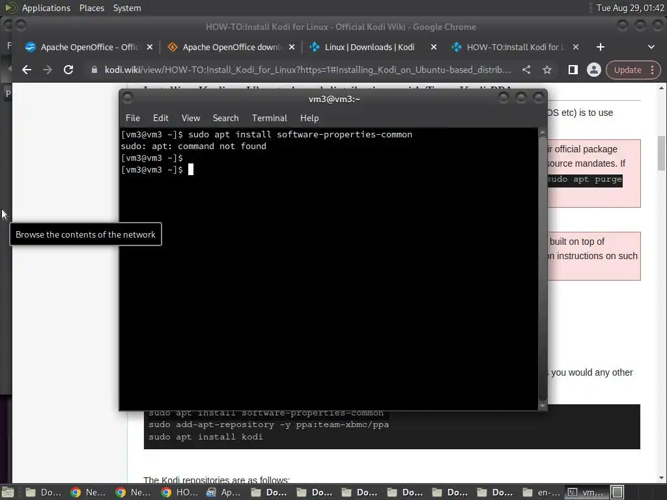This screenshot has height=500, width=667.
Task: Click the 'sudo add-apt-repository -y ppa:team-xbmc/ppa' code line
Action: pyautogui.click(x=269, y=424)
